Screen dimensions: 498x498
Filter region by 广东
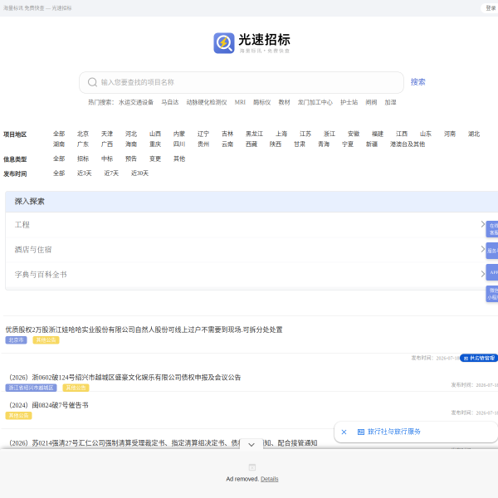[83, 144]
